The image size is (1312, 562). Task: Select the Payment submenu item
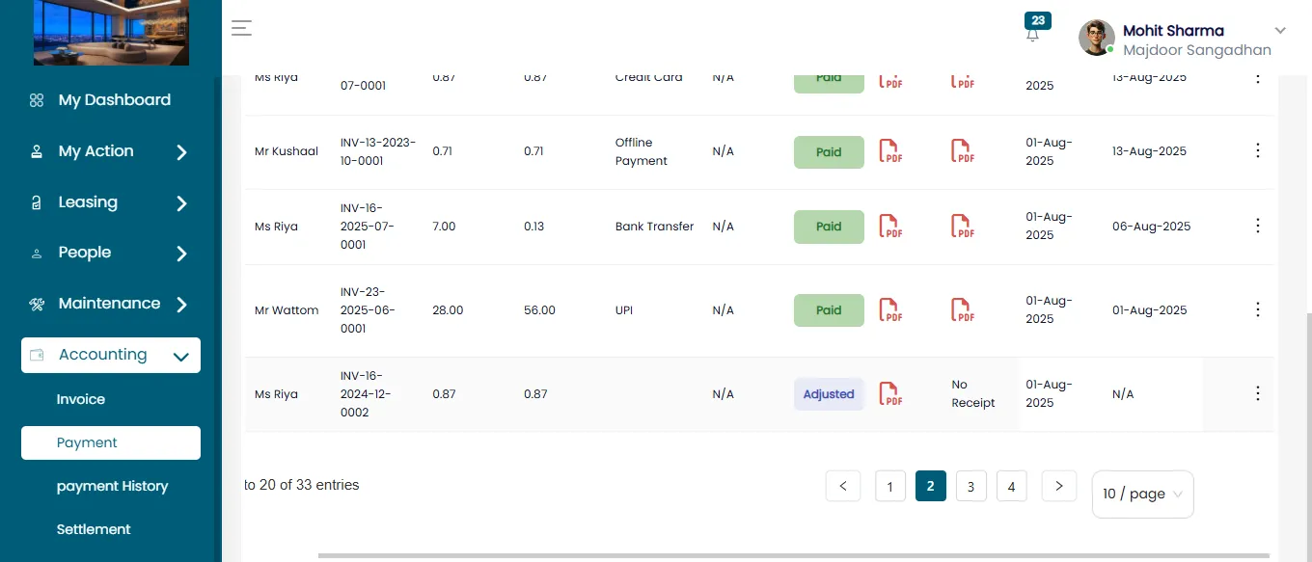click(111, 442)
